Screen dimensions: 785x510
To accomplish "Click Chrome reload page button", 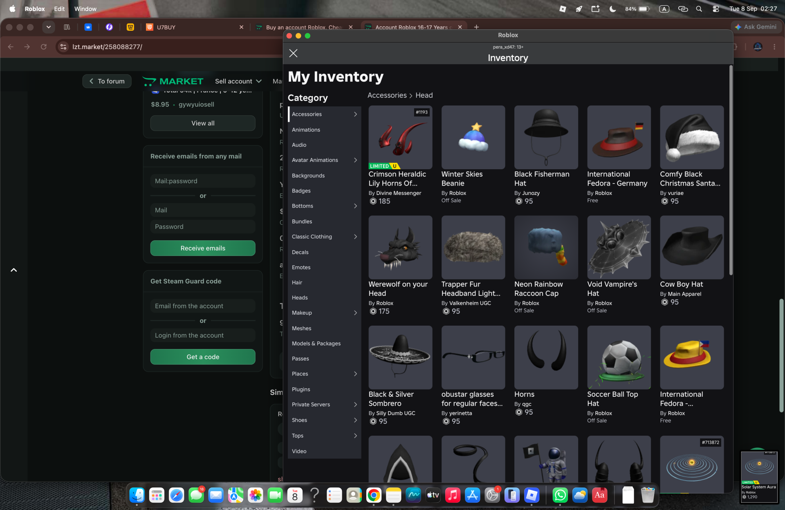I will pos(44,47).
